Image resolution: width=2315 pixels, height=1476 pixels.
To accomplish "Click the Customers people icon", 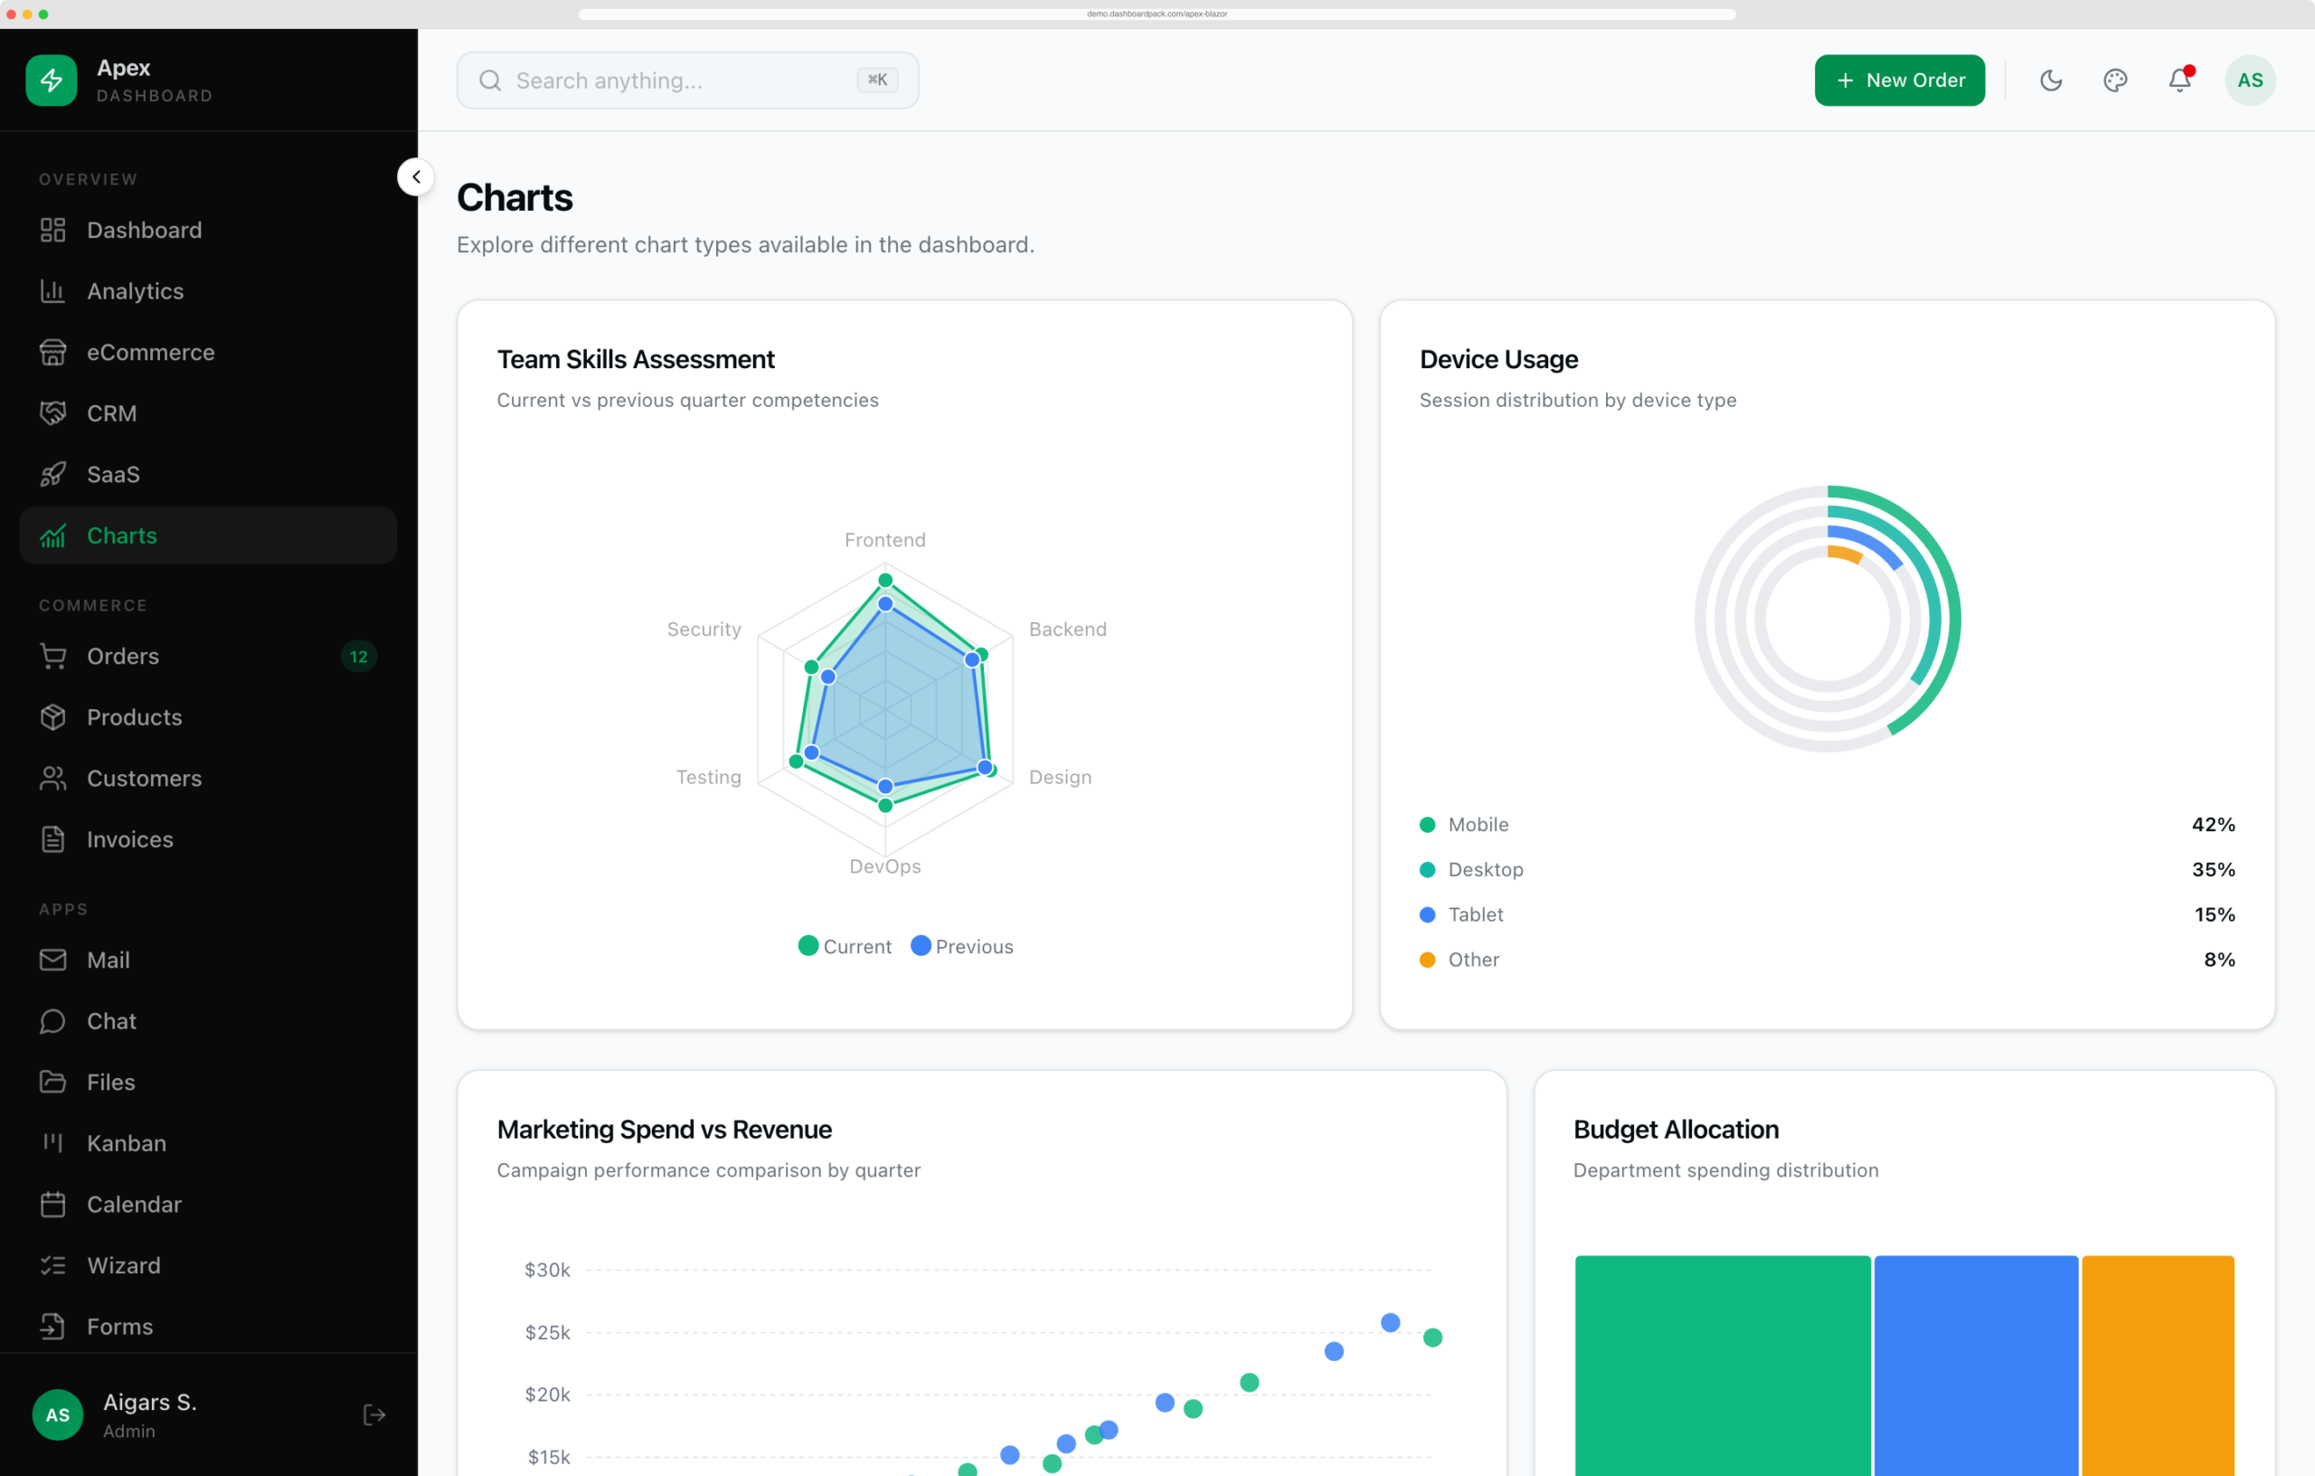I will click(52, 778).
